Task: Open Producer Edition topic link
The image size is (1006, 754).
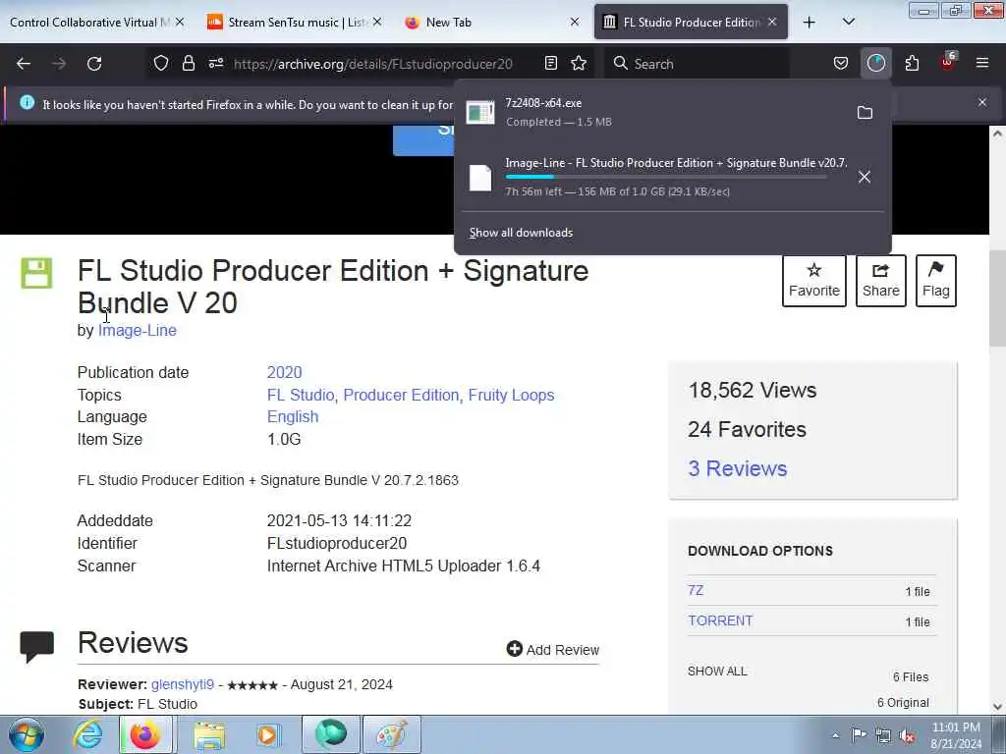Action: tap(401, 395)
